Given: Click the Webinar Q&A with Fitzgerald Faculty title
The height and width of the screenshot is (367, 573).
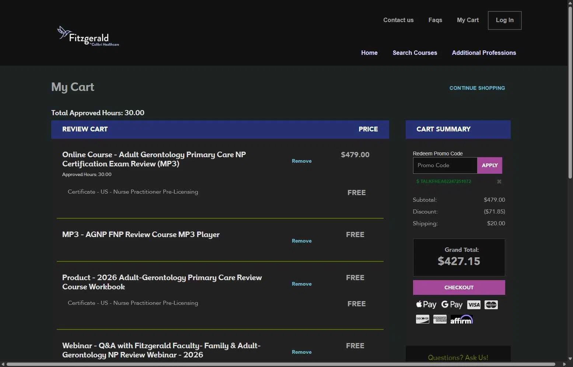Looking at the screenshot, I should [x=161, y=350].
